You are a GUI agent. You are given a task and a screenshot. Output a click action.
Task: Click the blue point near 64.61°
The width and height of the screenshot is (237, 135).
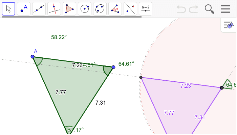113,67
